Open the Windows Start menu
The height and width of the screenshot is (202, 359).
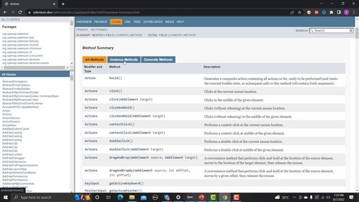point(5,197)
